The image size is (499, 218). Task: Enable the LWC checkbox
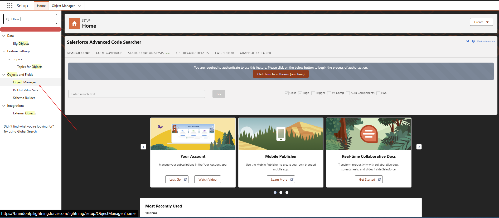(378, 93)
